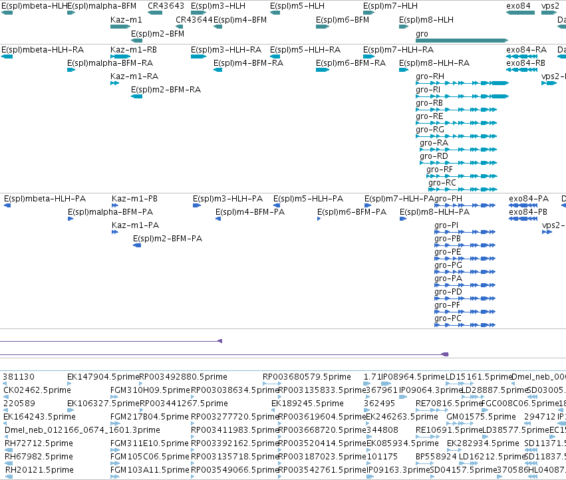Select transcript E(spl)m7-HLH-RA label
Viewport: 566px width, 480px height.
398,50
